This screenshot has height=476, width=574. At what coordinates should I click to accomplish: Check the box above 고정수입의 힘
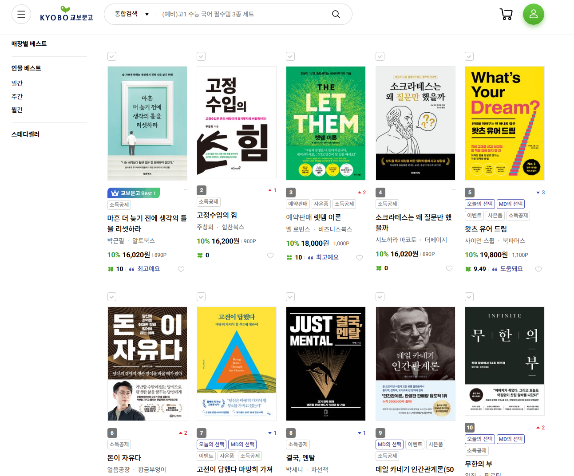(x=201, y=56)
